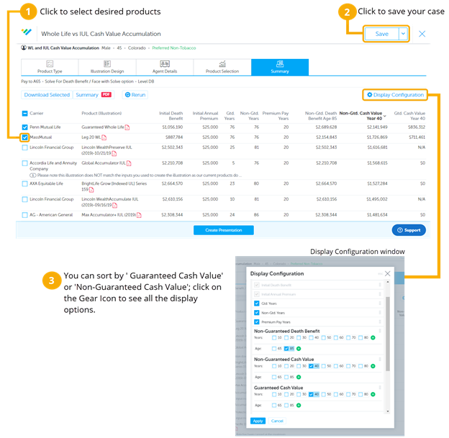
Task: Open Display Configuration settings
Action: (x=395, y=95)
